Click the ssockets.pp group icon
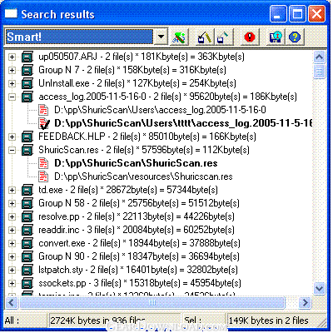Screen dimensions: 333x333 pos(27,283)
